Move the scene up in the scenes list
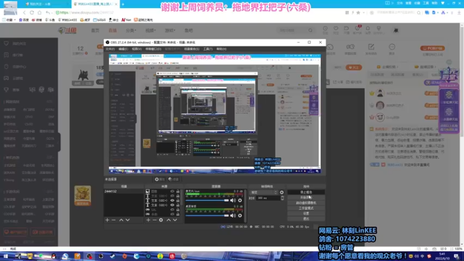Screen dimensions: 464x261 tap(121, 220)
